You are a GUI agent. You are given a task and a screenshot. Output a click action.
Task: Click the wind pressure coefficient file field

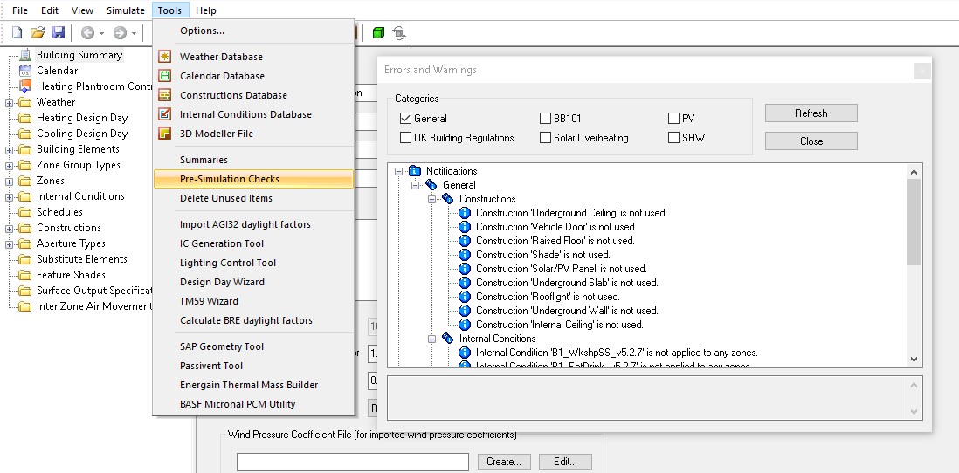(352, 462)
